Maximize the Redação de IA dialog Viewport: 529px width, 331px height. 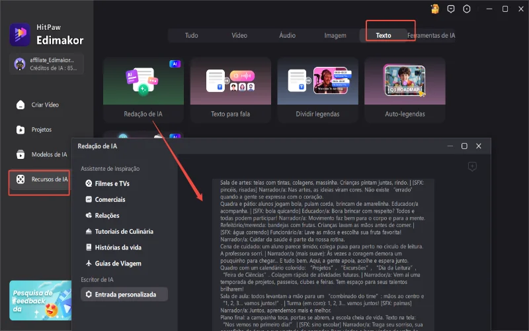464,146
